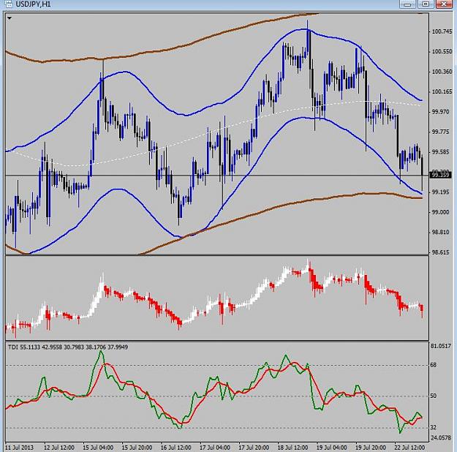Click the 19 Jul 04:00 time label

[x=332, y=448]
